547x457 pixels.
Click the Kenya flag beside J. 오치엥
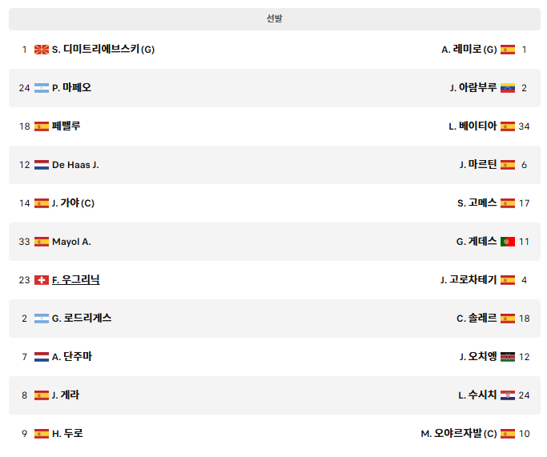[508, 357]
